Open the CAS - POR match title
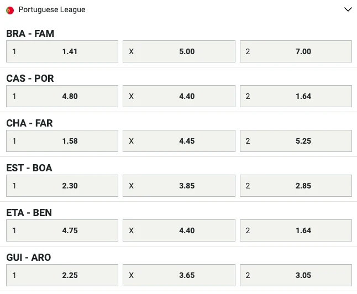 [x=30, y=78]
